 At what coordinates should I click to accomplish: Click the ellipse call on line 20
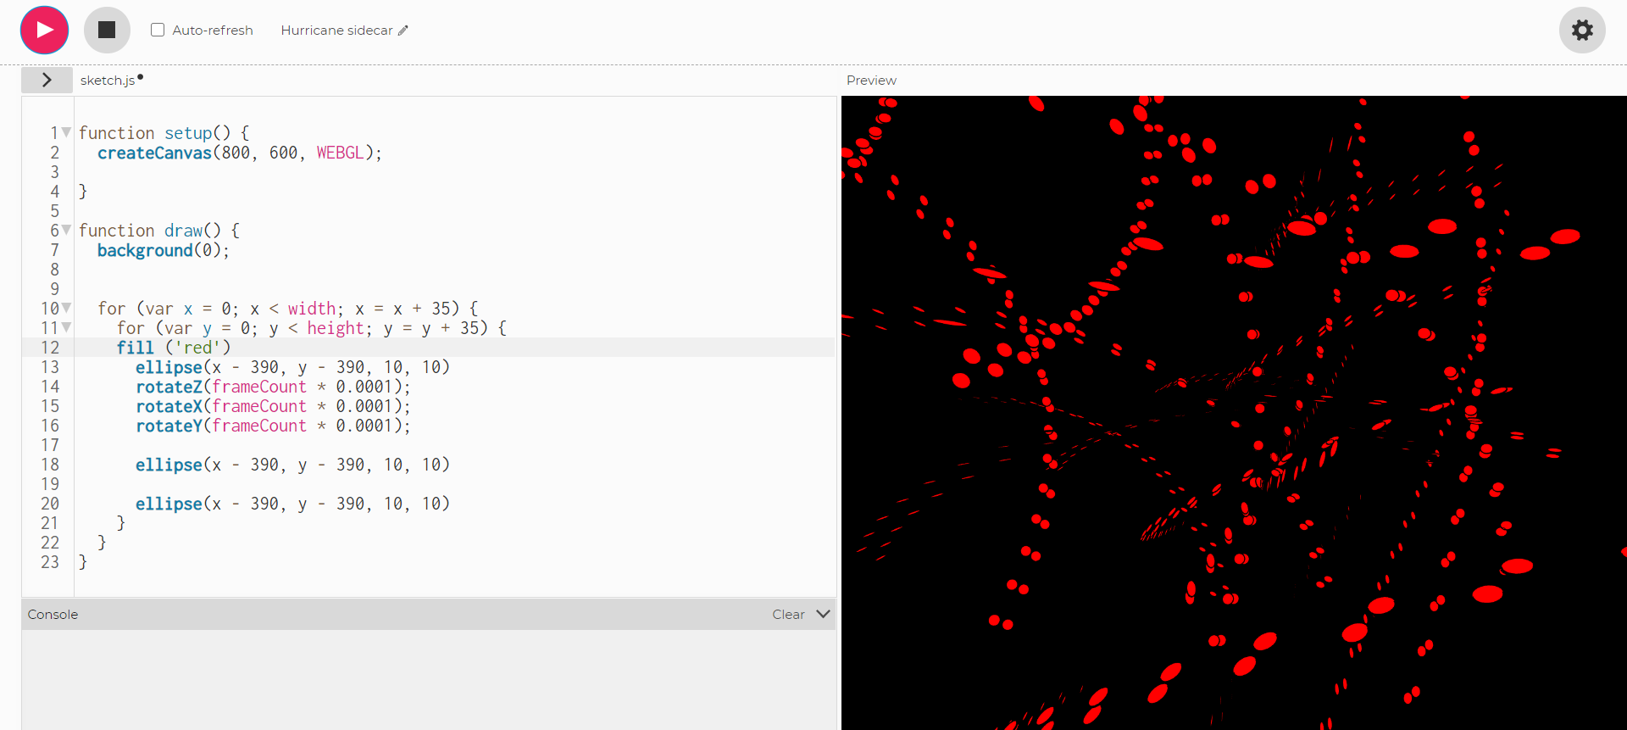coord(292,504)
